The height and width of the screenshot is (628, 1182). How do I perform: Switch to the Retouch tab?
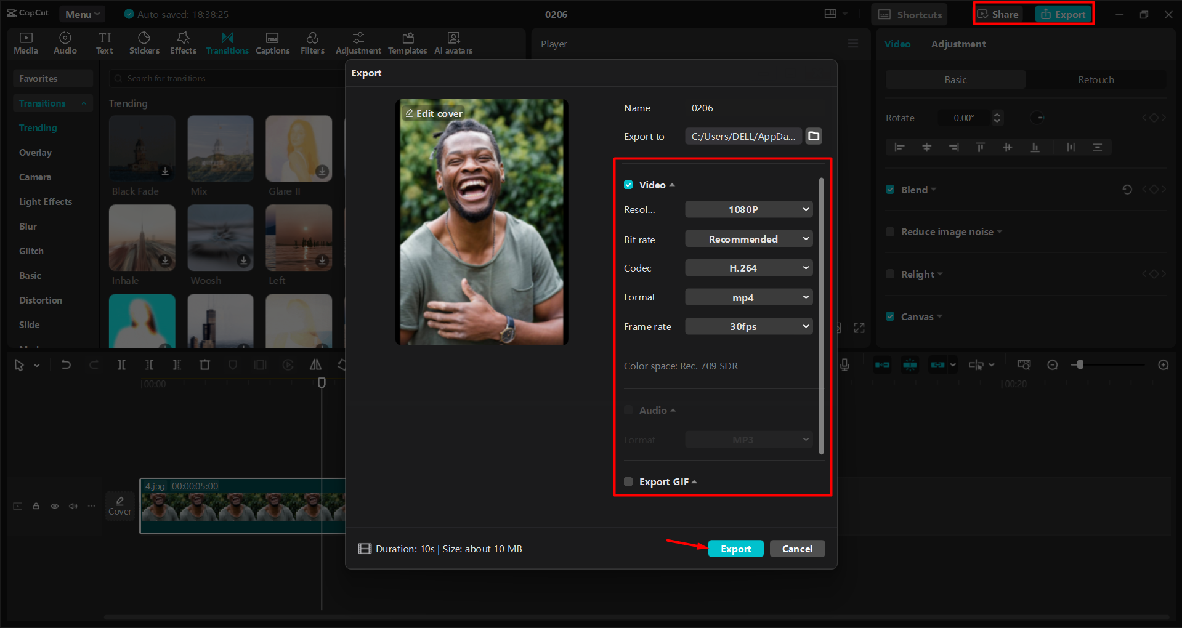pyautogui.click(x=1096, y=79)
